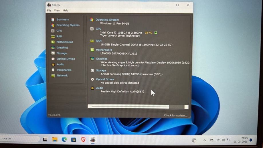
Task: Click the scrollbar right end button
Action: pyautogui.click(x=186, y=107)
